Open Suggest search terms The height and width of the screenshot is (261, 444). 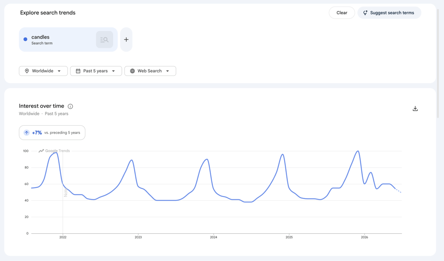pyautogui.click(x=389, y=13)
